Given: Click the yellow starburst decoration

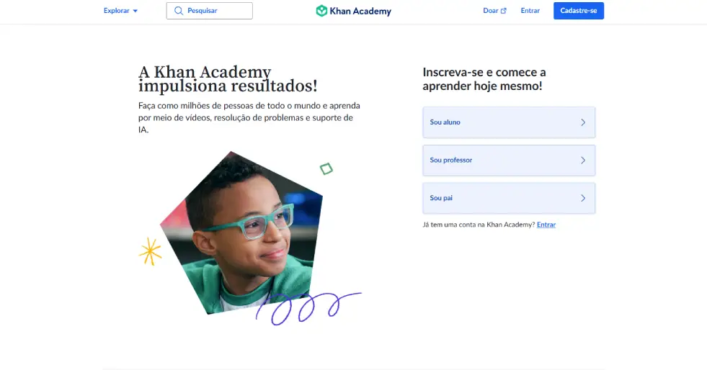Looking at the screenshot, I should 150,252.
